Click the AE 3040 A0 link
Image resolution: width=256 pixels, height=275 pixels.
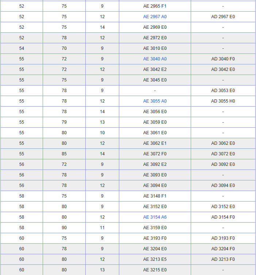(155, 59)
